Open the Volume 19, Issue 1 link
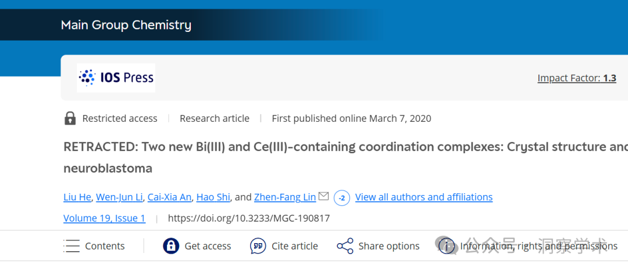Screen dimensions: 628x271 (104, 218)
